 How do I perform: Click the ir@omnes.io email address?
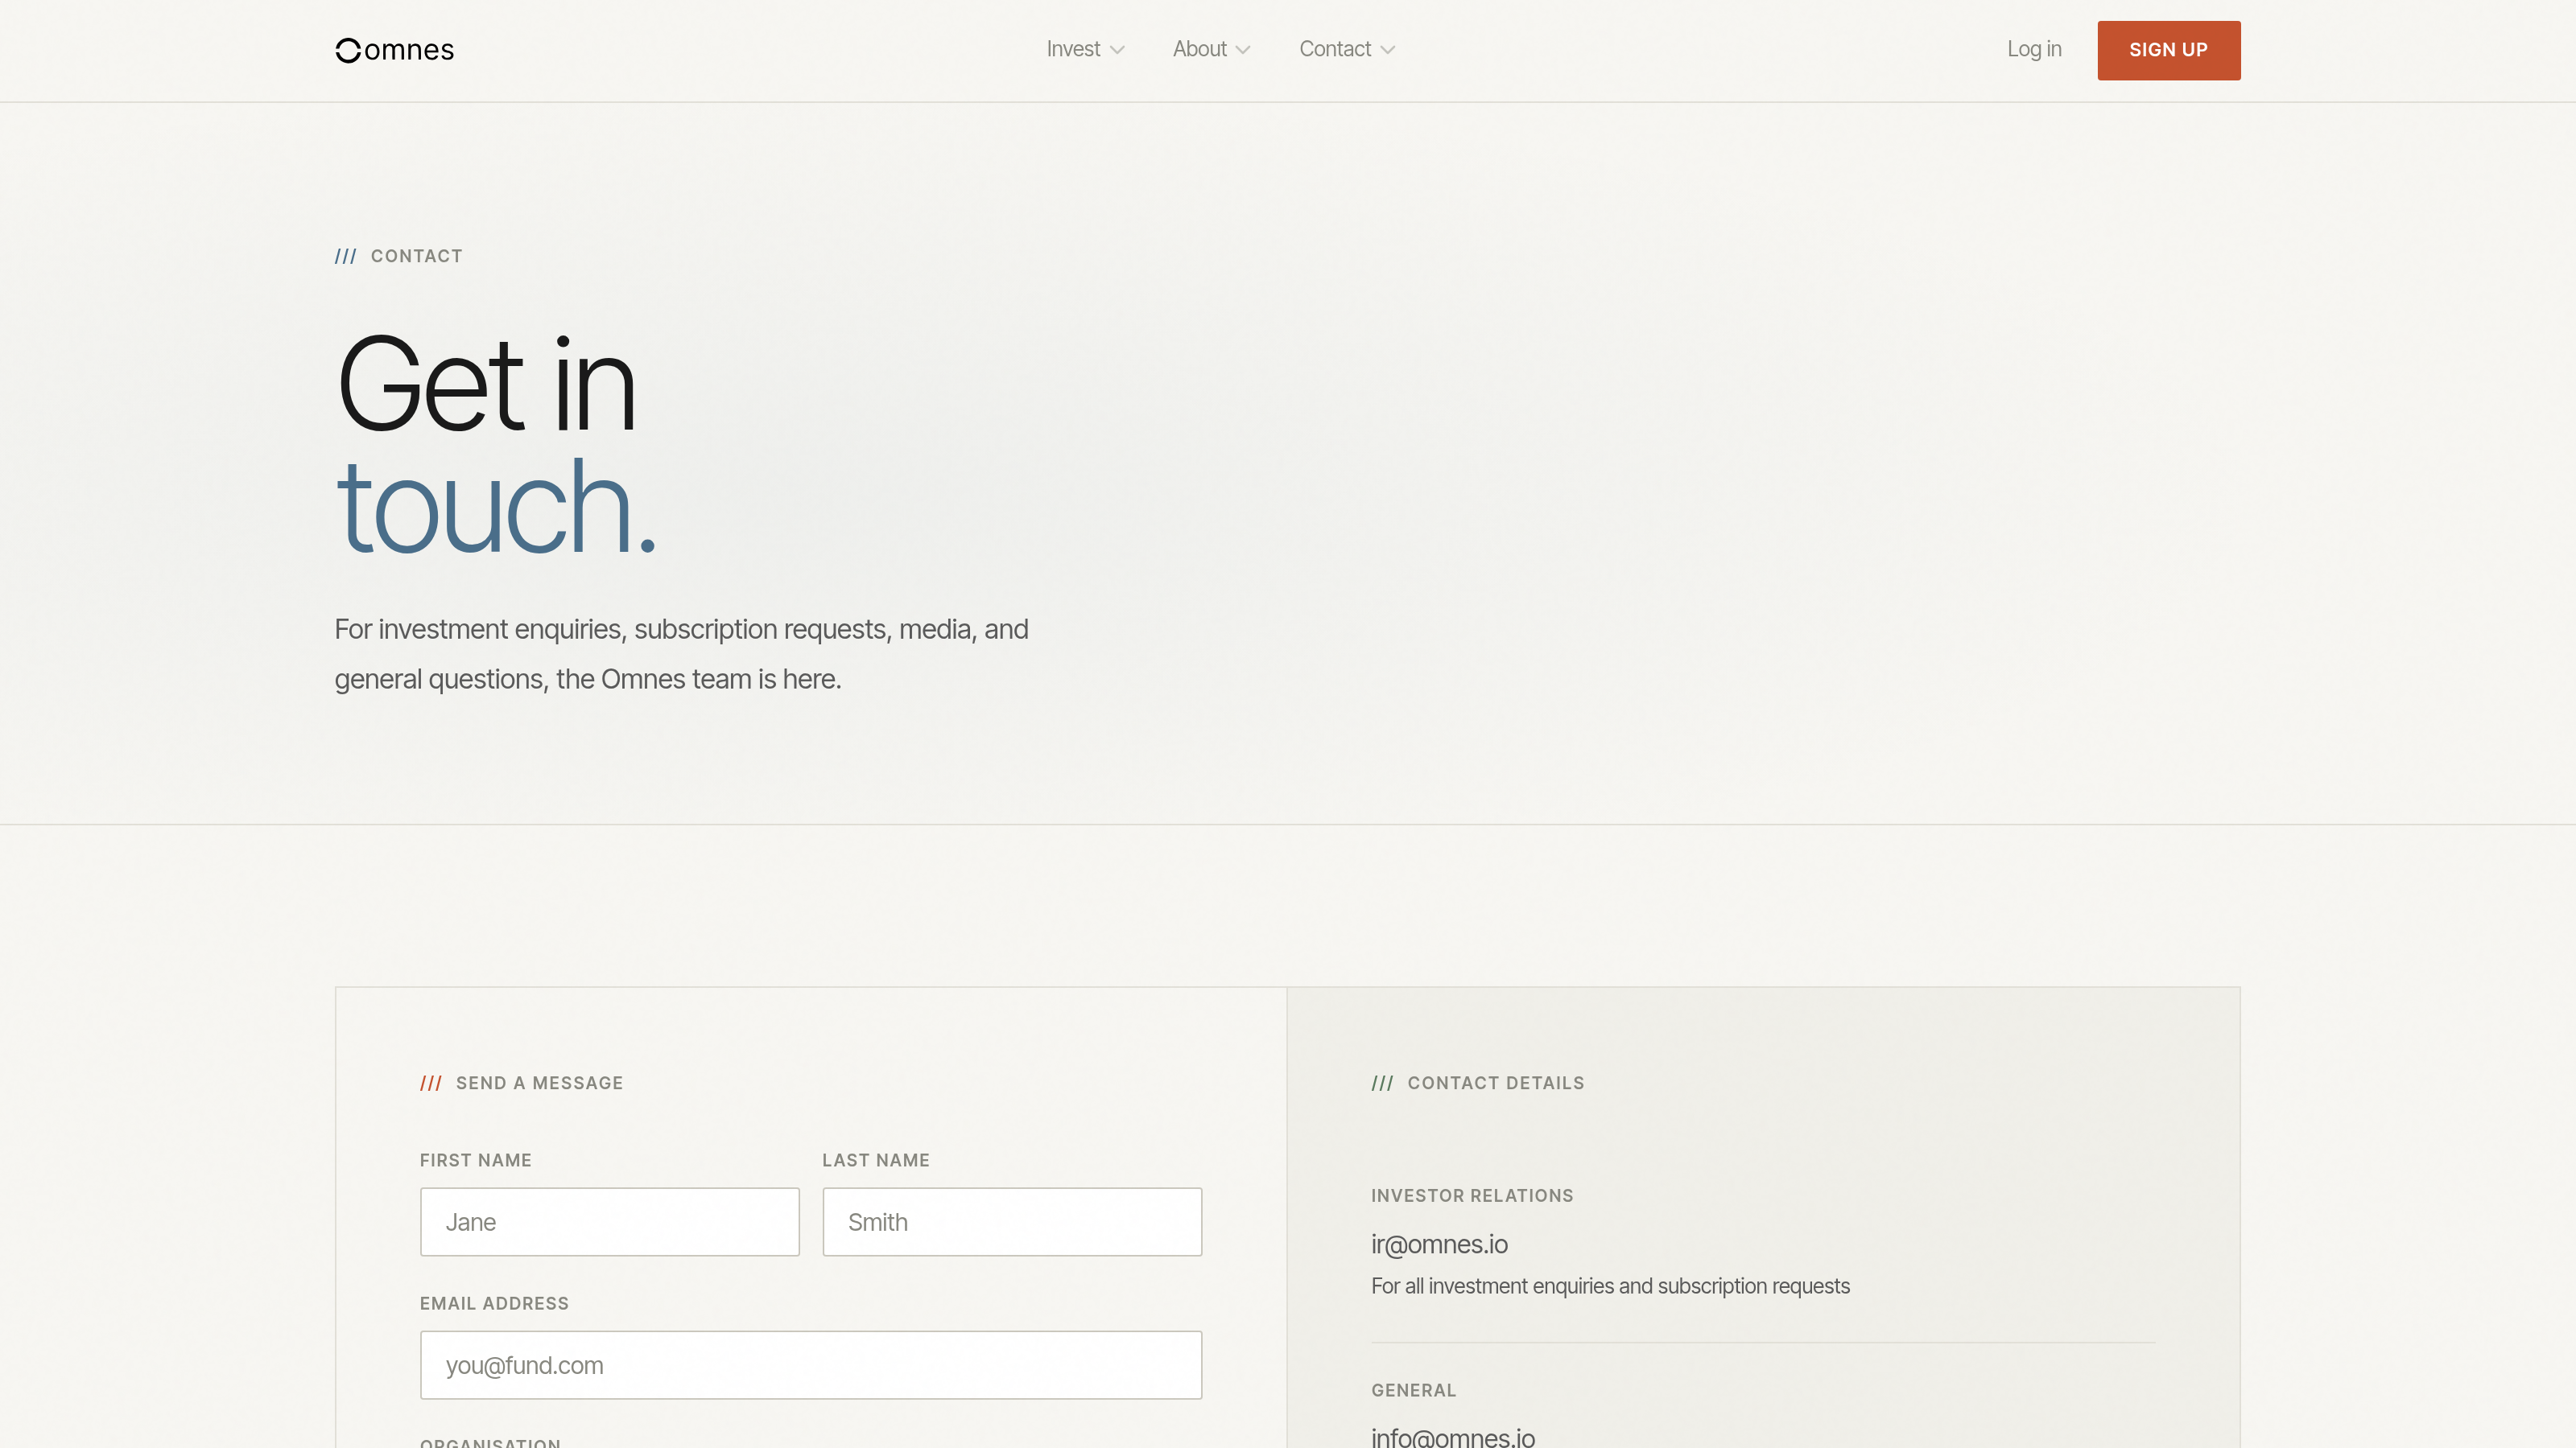[x=1439, y=1244]
